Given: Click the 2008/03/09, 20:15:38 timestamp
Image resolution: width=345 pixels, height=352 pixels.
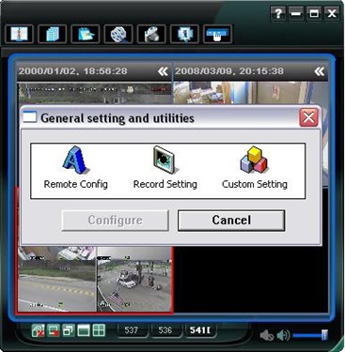Looking at the screenshot, I should [x=229, y=71].
